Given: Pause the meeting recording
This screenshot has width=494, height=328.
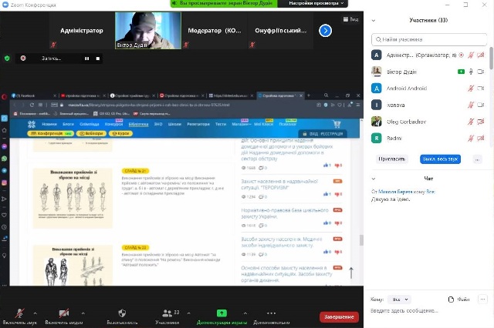Looking at the screenshot, I should pos(86,59).
